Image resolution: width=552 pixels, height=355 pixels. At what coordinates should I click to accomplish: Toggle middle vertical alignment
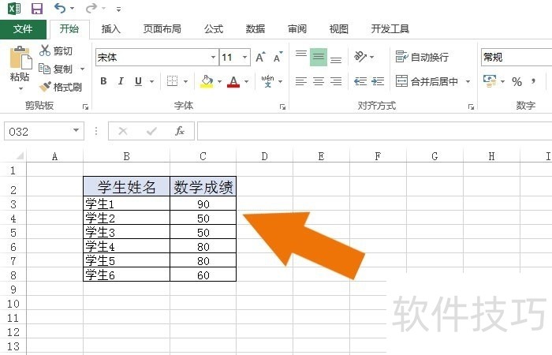(x=319, y=57)
